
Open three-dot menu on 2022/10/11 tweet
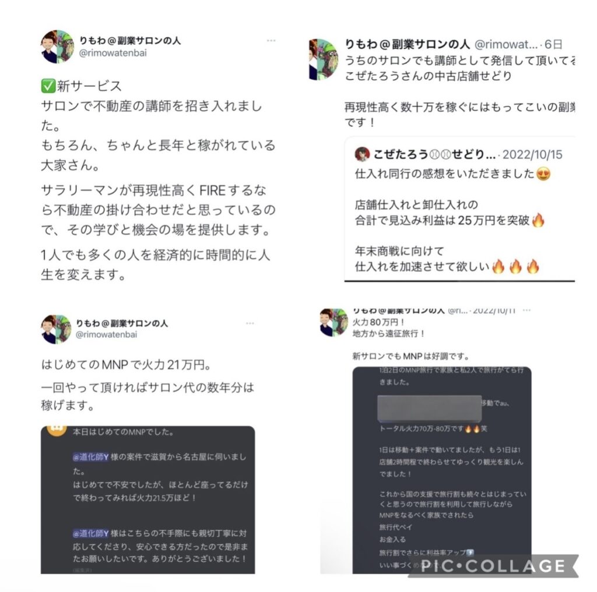[x=526, y=311]
